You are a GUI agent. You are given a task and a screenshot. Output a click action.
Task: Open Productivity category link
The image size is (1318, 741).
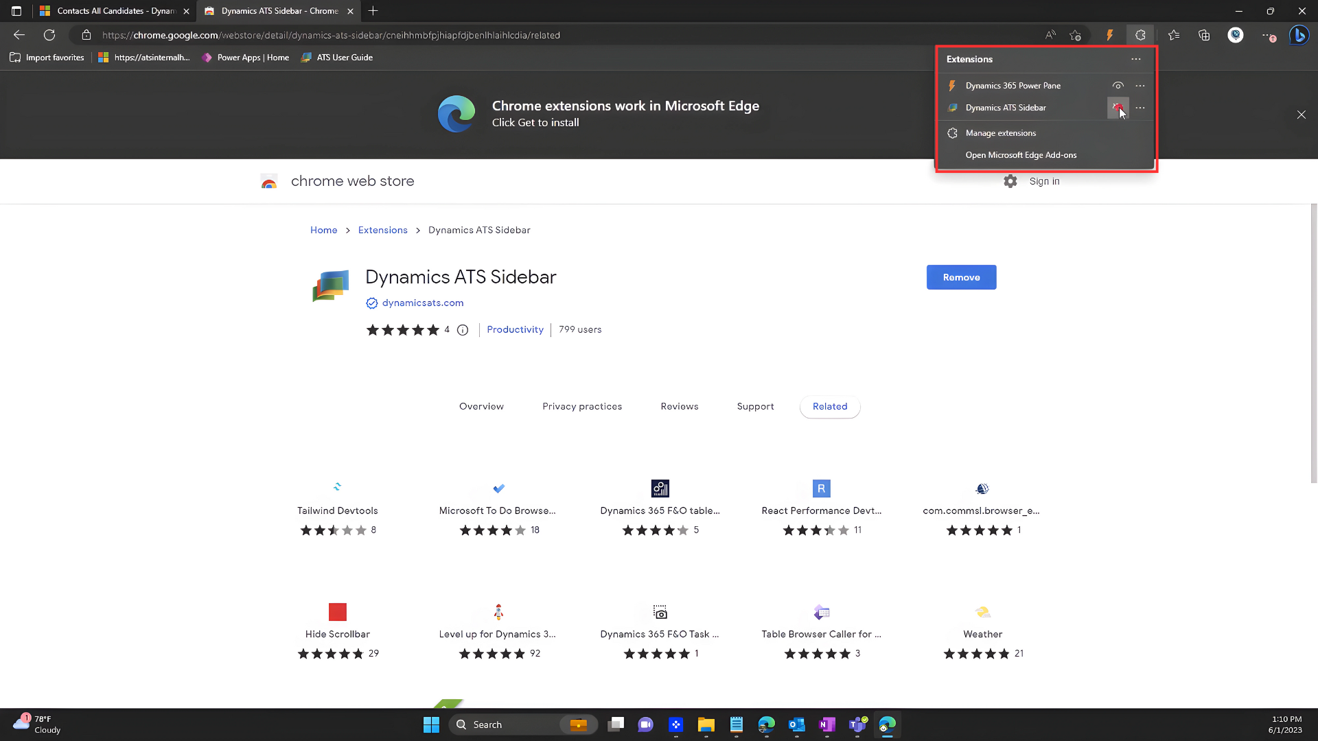click(515, 329)
